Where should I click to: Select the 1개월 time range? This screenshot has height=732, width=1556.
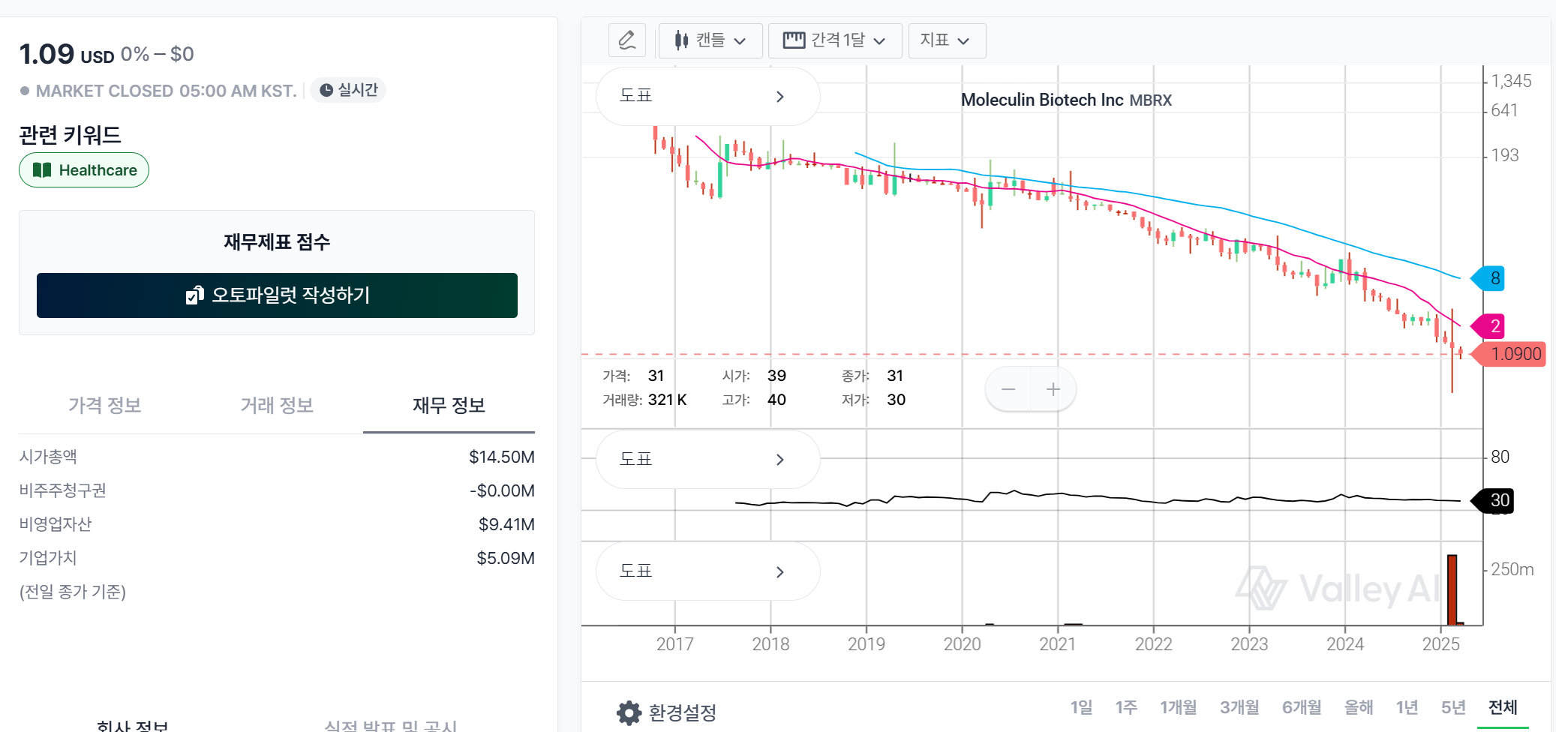1179,707
